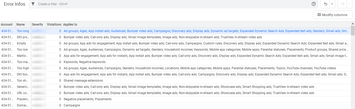Sort by the Account column header

click(8, 25)
